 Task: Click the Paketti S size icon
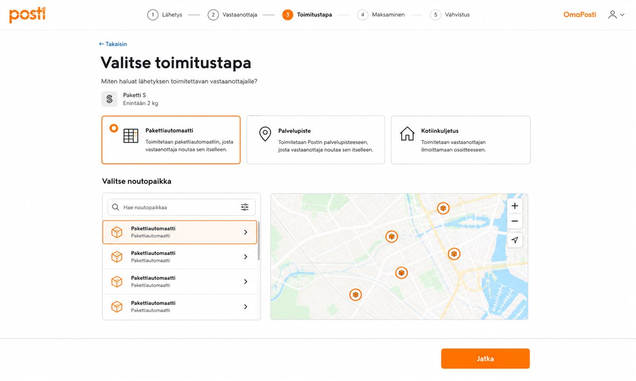(109, 99)
